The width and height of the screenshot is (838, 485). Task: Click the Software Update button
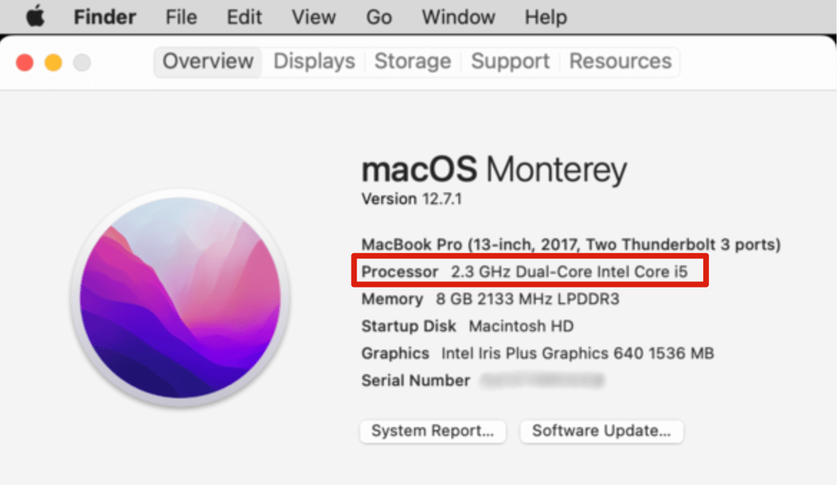602,431
